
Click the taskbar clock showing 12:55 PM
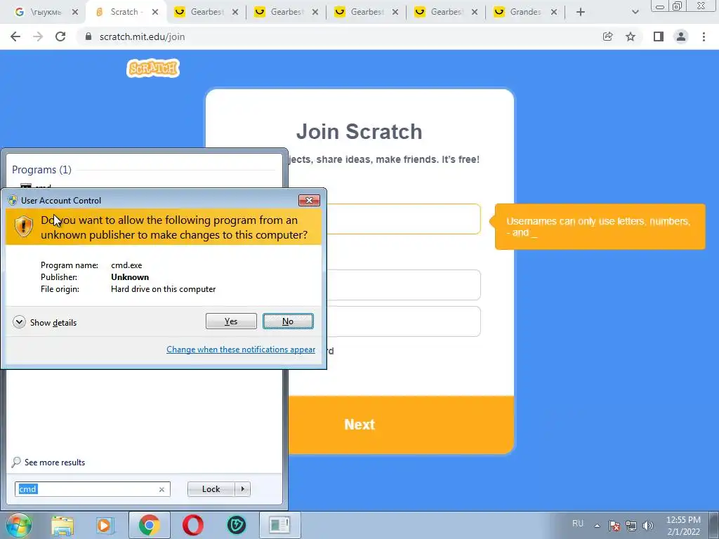point(683,526)
